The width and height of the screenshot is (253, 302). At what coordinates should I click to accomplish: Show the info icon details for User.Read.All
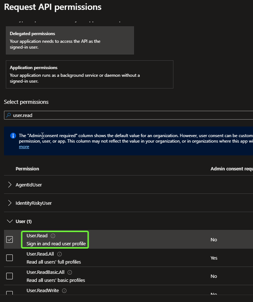60,254
